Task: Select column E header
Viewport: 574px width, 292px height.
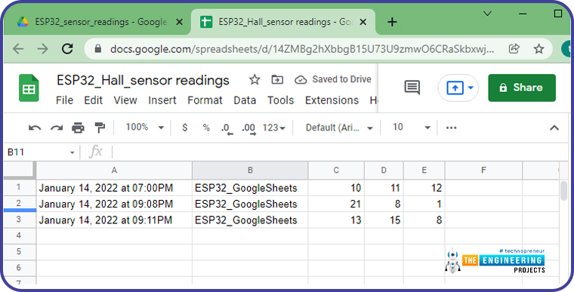Action: click(424, 171)
